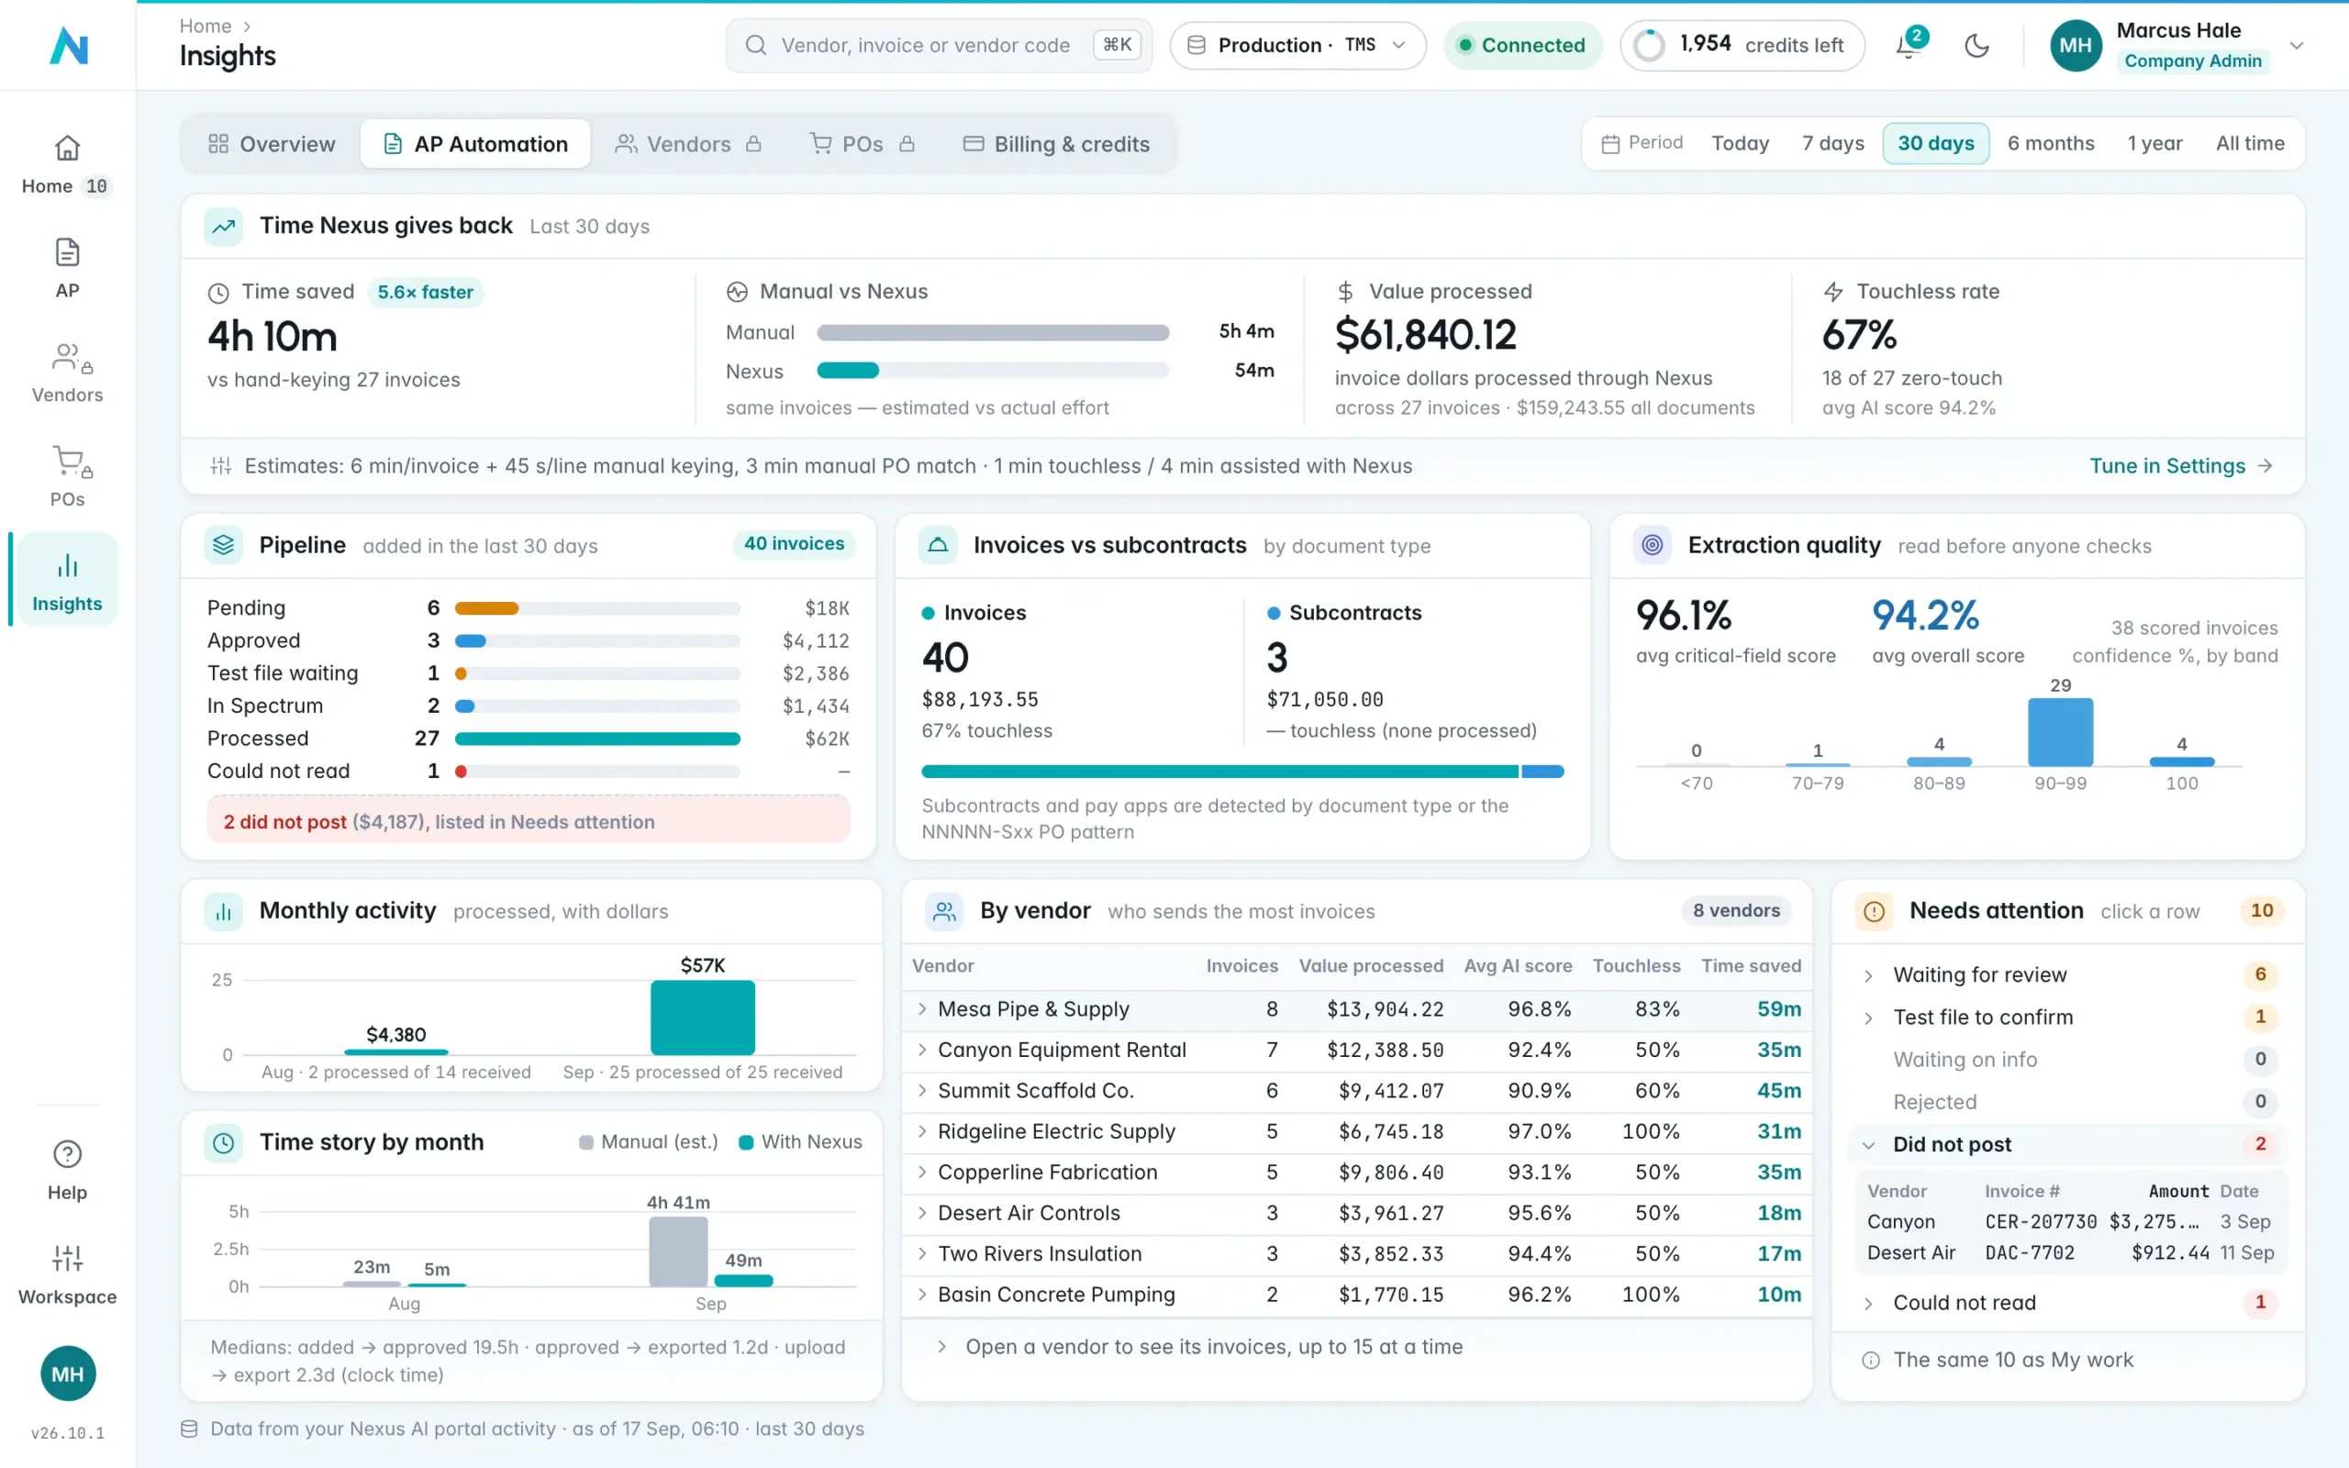Expand the Could not read section
Image resolution: width=2349 pixels, height=1468 pixels.
click(x=2067, y=1303)
